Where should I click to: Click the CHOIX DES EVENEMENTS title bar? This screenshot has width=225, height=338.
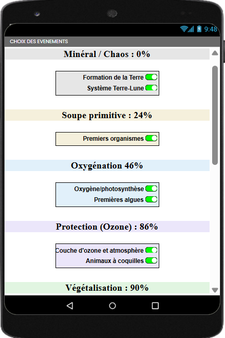point(112,42)
